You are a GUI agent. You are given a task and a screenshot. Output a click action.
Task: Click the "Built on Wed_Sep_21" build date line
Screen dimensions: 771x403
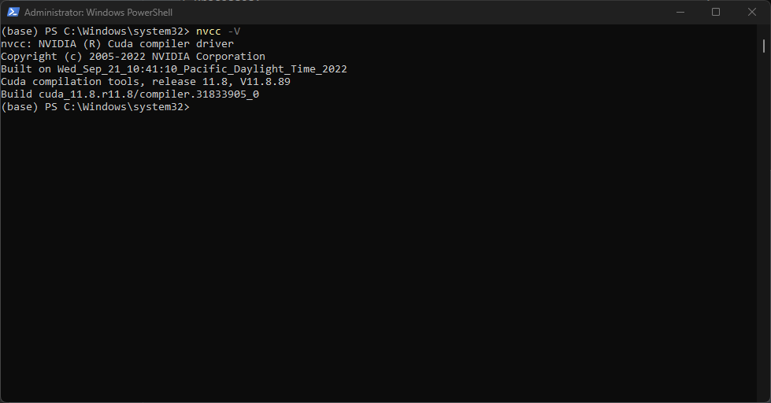(173, 69)
